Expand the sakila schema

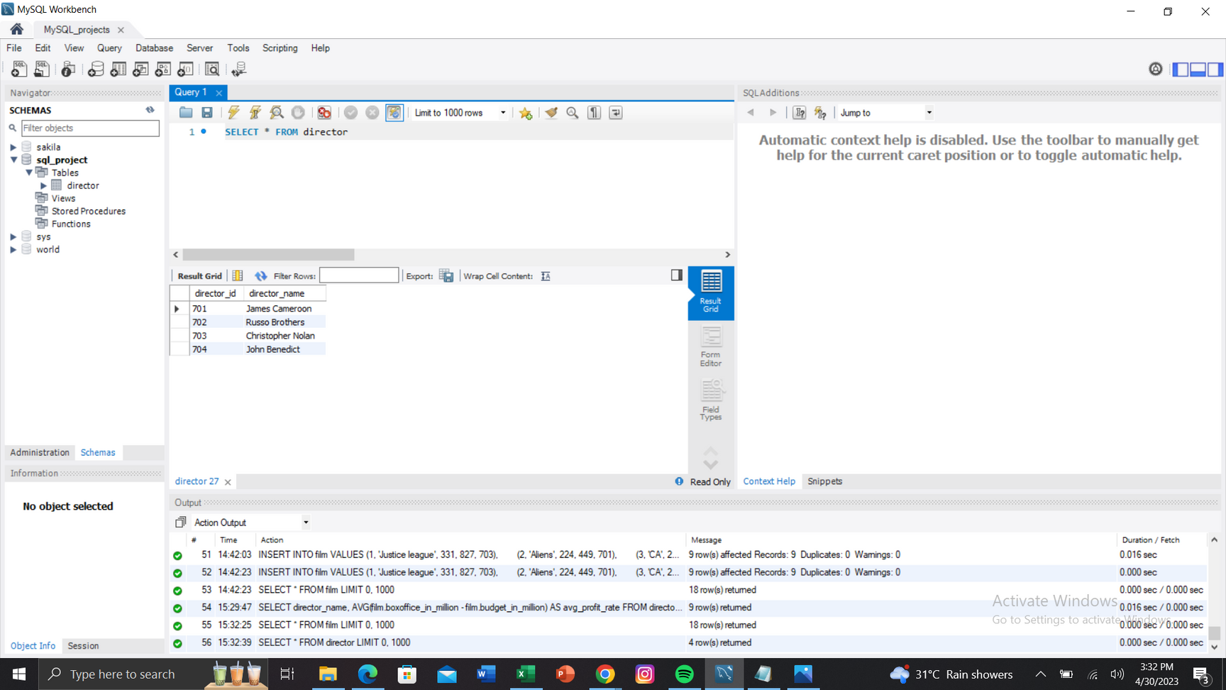click(13, 147)
